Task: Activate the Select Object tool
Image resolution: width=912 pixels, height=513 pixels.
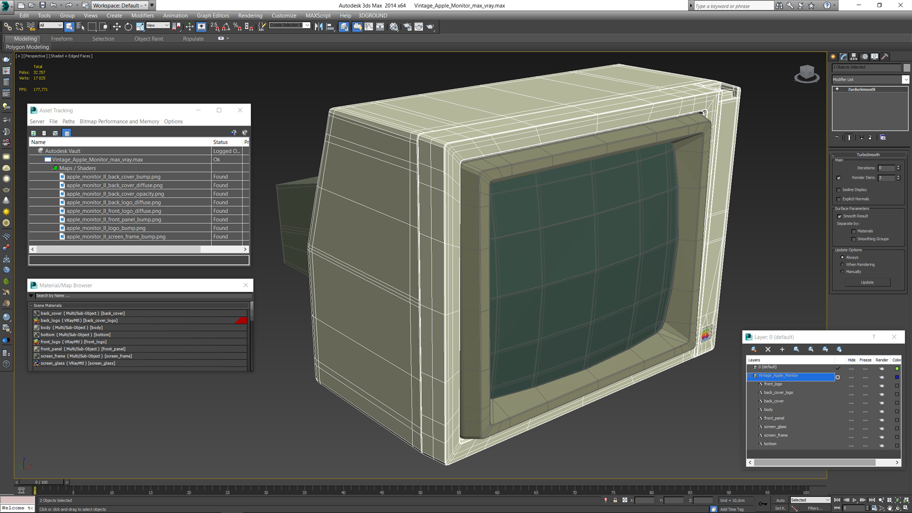Action: (x=69, y=27)
